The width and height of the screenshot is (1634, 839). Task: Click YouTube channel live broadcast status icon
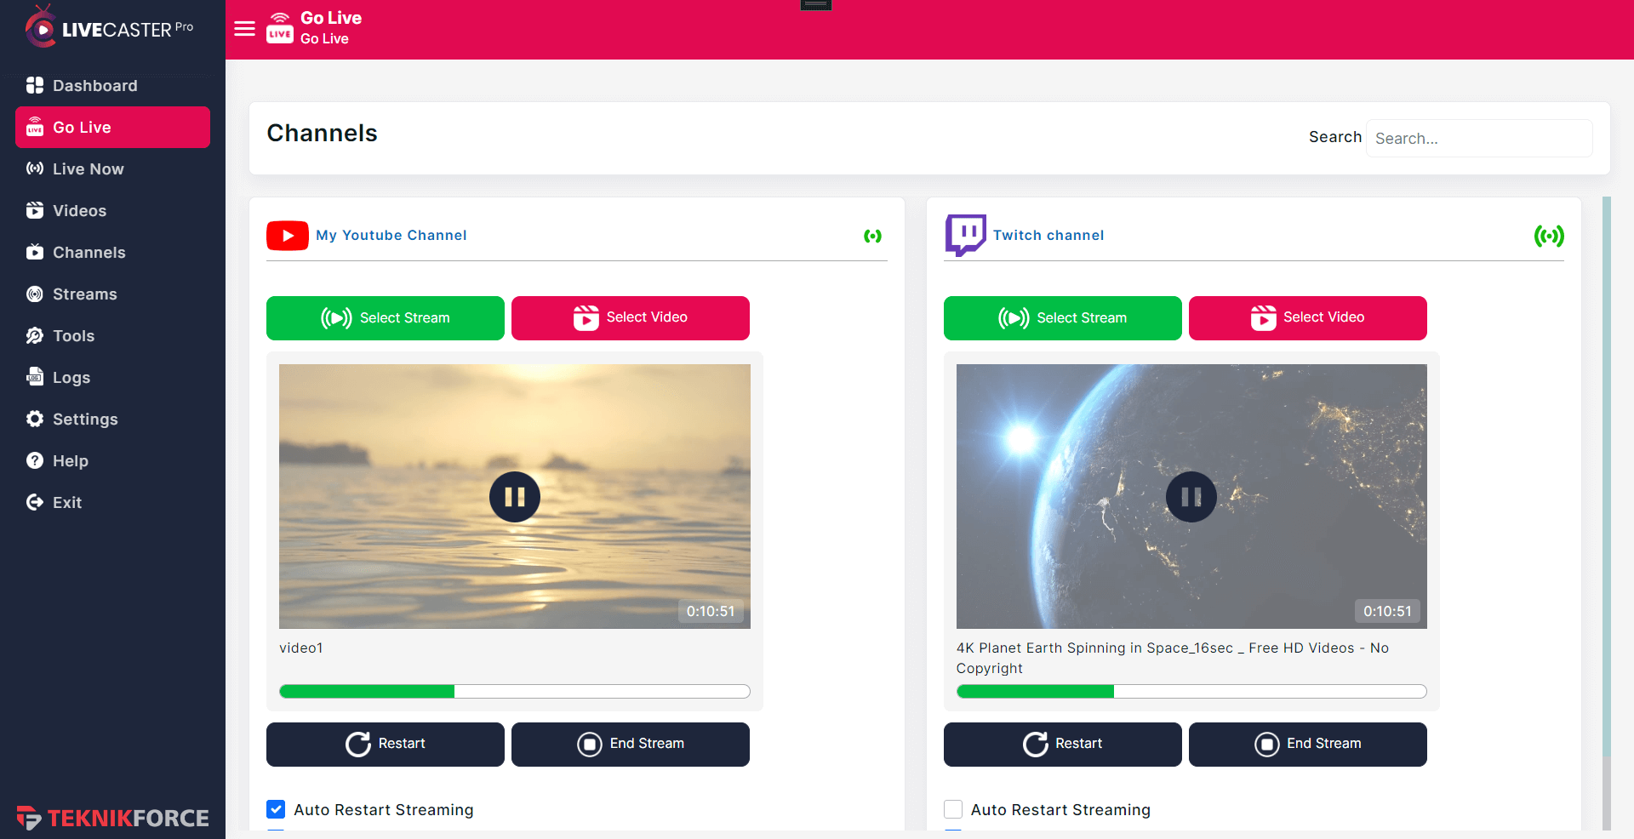pyautogui.click(x=872, y=236)
